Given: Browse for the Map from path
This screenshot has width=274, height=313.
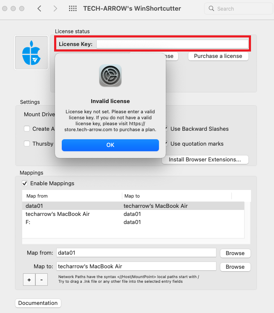Looking at the screenshot, I should coord(235,253).
